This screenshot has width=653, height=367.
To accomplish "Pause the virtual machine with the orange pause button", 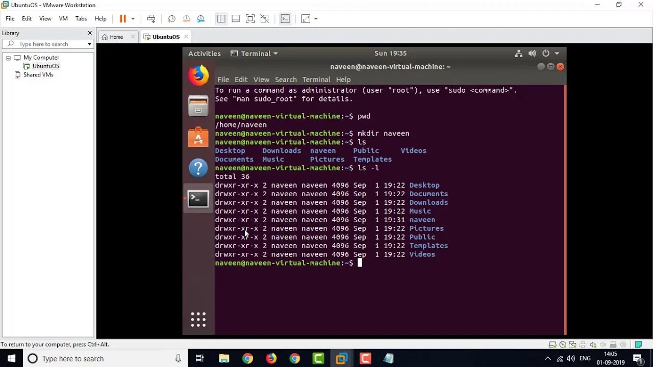I will point(122,19).
